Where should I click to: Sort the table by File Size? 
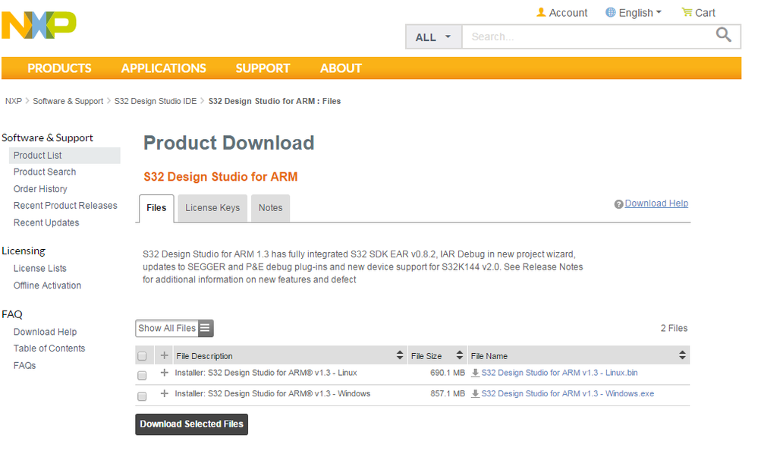(x=459, y=355)
